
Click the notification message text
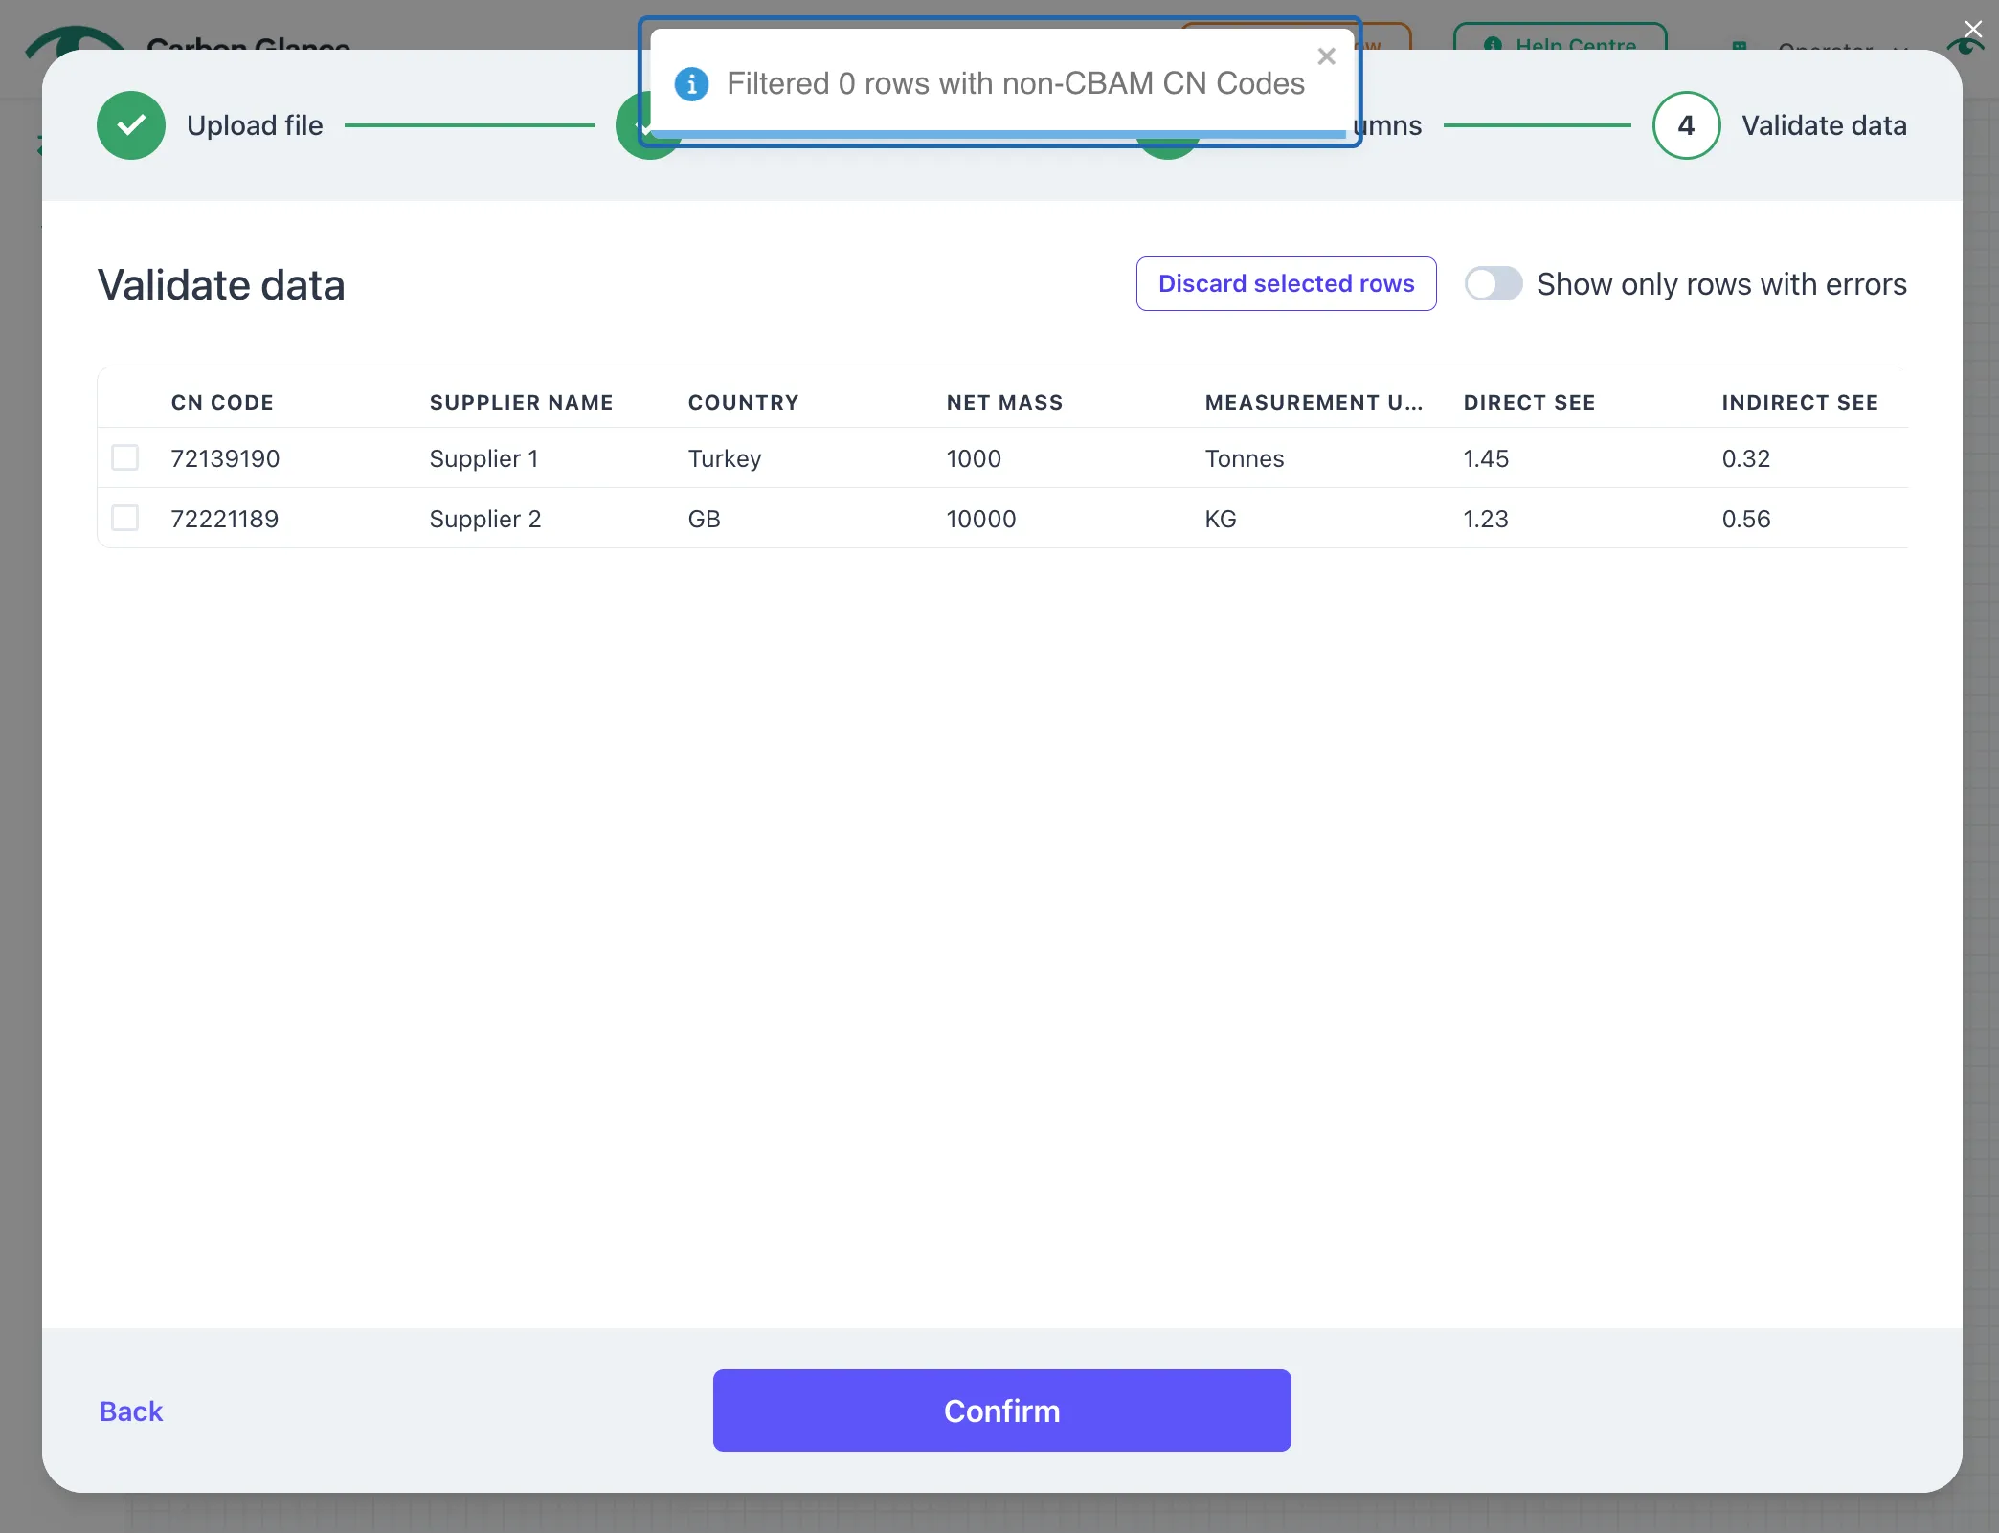coord(1016,84)
